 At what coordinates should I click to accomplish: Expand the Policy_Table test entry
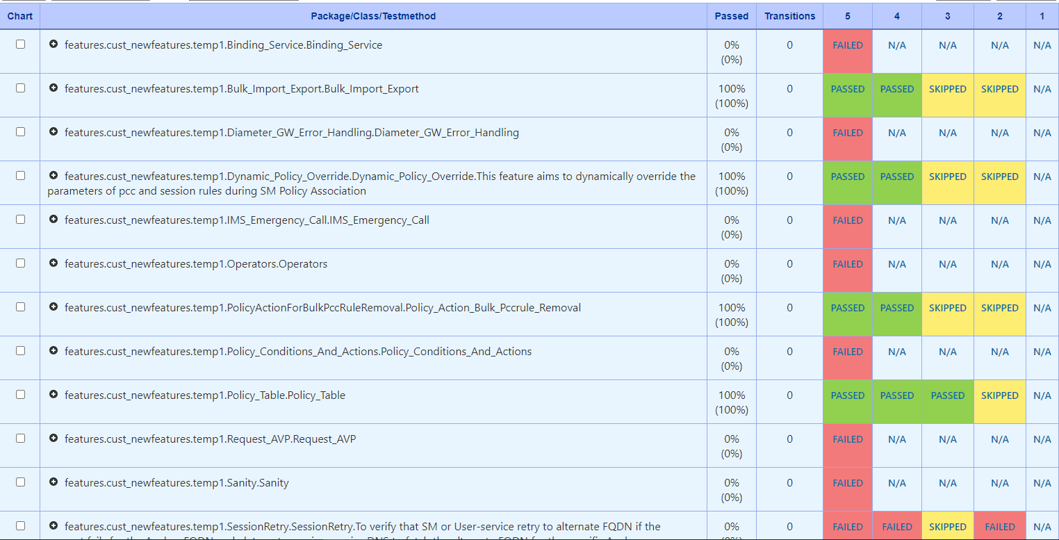(54, 395)
